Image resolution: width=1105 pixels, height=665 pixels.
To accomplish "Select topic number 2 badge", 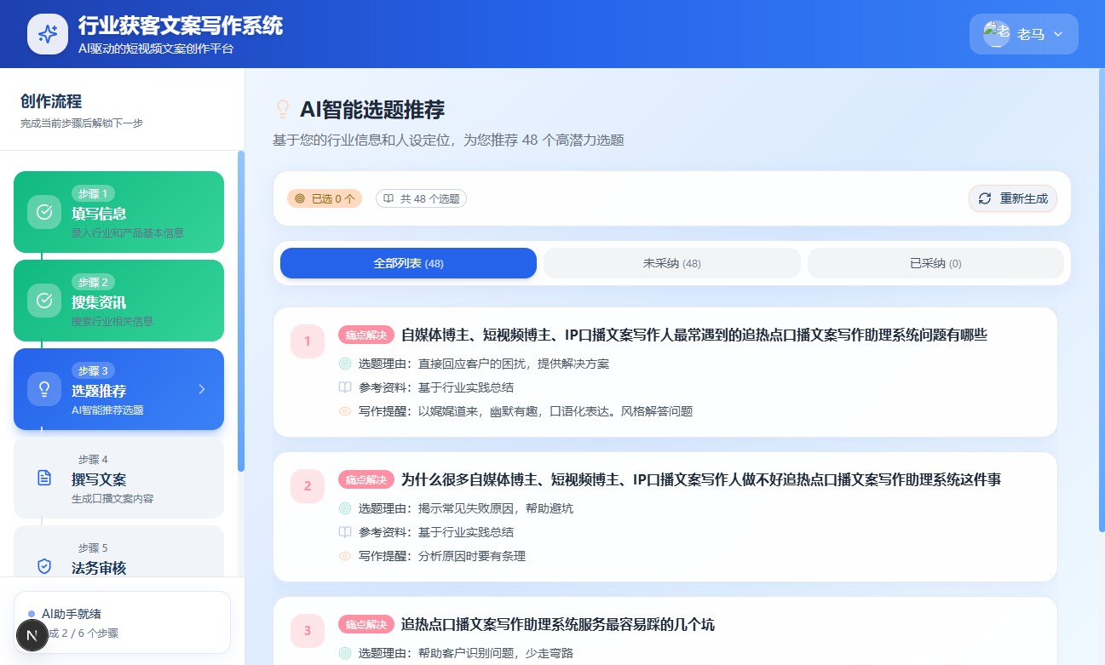I will (x=308, y=486).
